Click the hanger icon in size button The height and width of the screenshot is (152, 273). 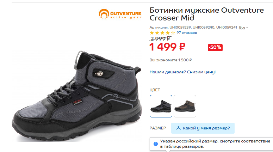point(178,128)
